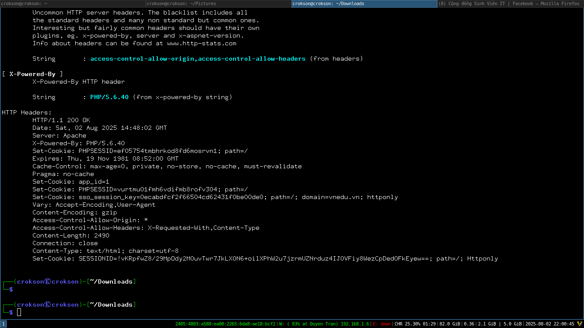Click the 'Connection: close' line
The width and height of the screenshot is (584, 328).
point(65,243)
